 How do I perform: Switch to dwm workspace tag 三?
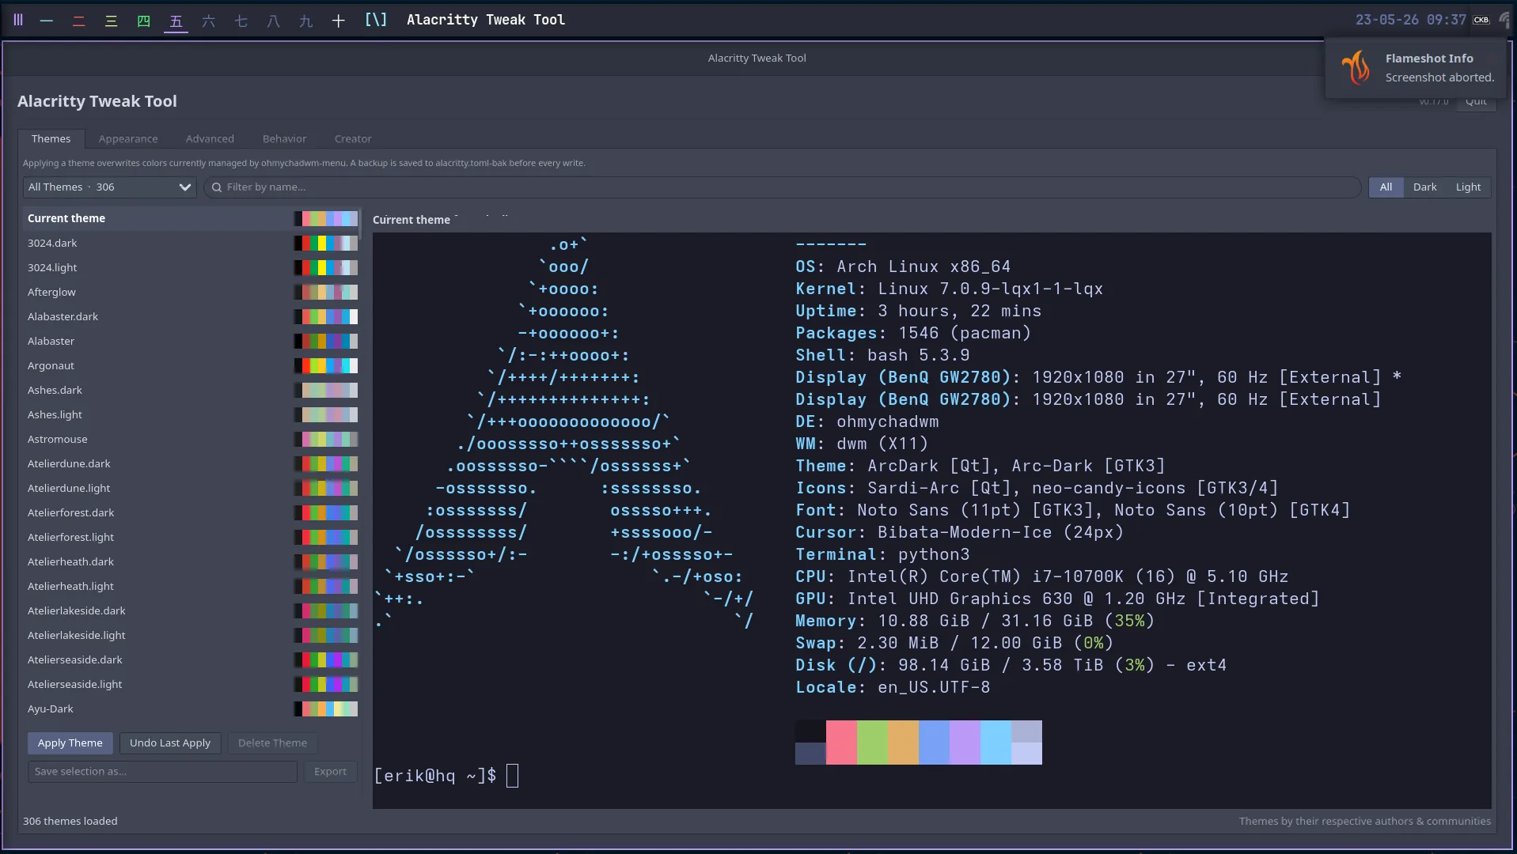coord(111,20)
